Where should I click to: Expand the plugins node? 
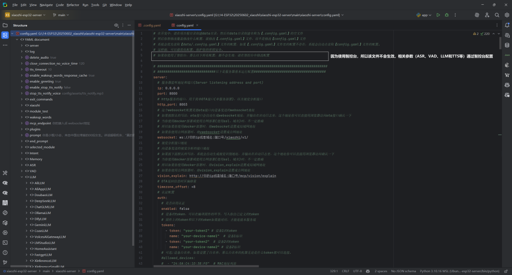pyautogui.click(x=22, y=129)
